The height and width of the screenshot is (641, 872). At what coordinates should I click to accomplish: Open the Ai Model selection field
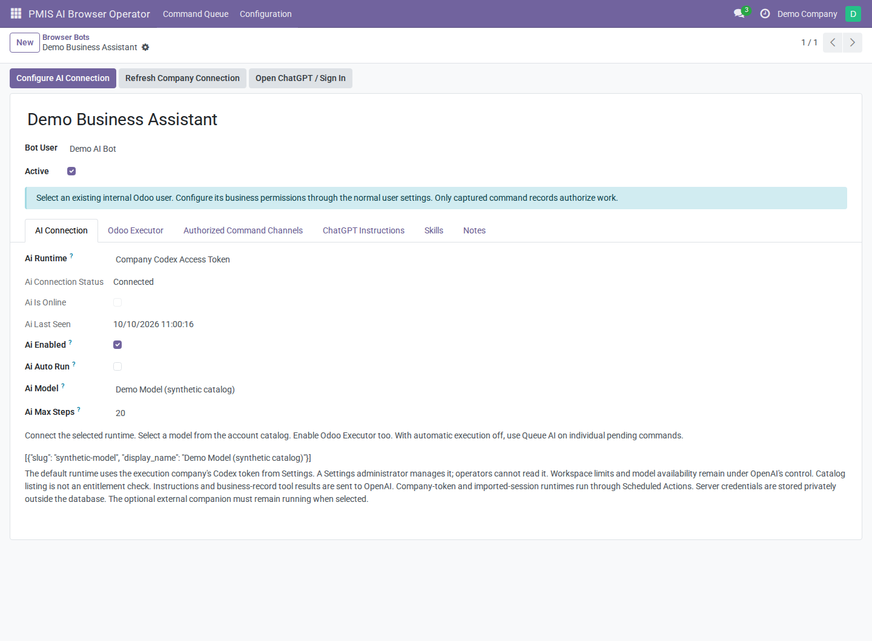(271, 389)
